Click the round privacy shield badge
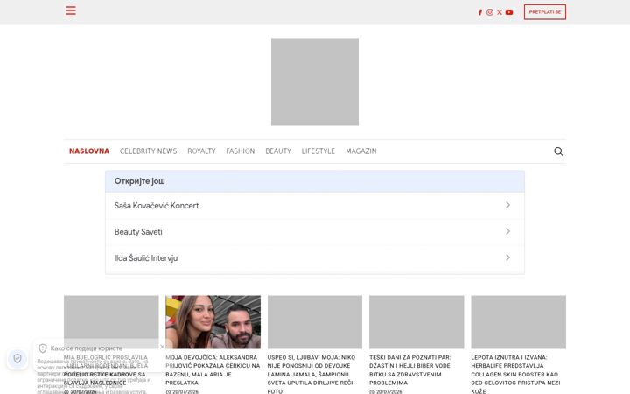Image resolution: width=630 pixels, height=394 pixels. [17, 358]
